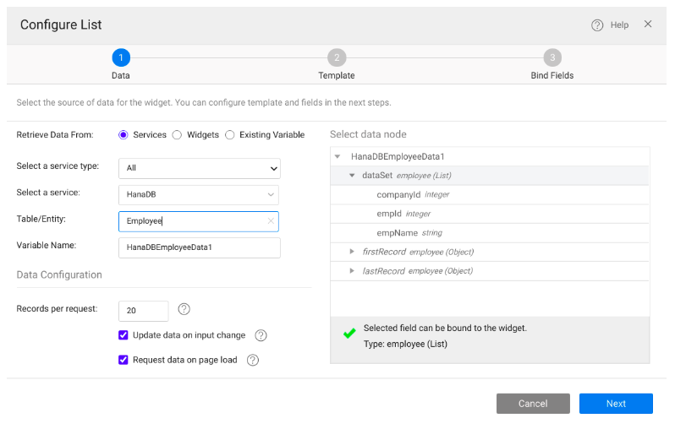Click the Help question mark icon
The width and height of the screenshot is (675, 429).
click(597, 25)
